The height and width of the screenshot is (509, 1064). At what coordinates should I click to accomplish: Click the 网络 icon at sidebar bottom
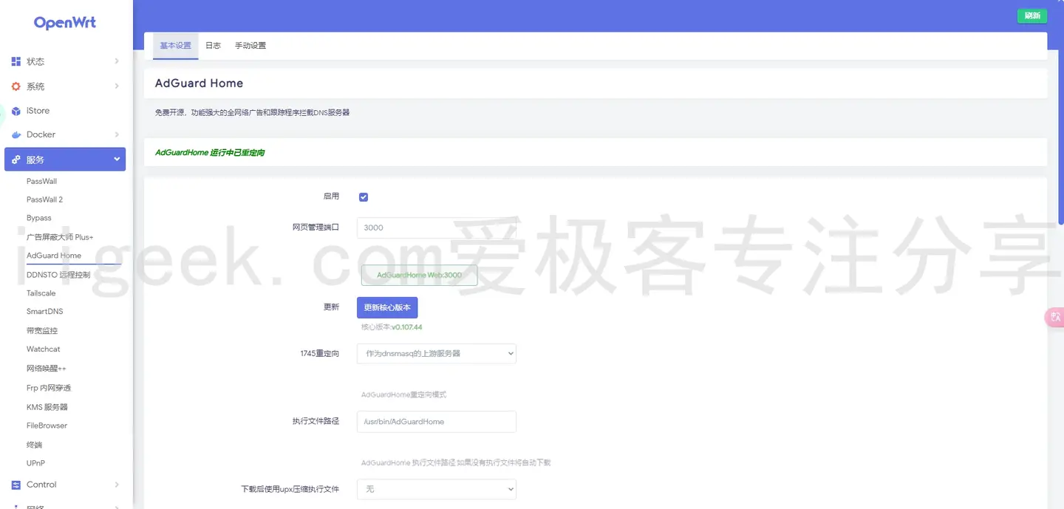pyautogui.click(x=16, y=506)
